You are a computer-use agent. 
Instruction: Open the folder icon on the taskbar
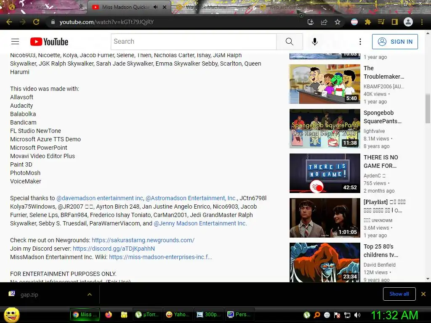[124, 315]
